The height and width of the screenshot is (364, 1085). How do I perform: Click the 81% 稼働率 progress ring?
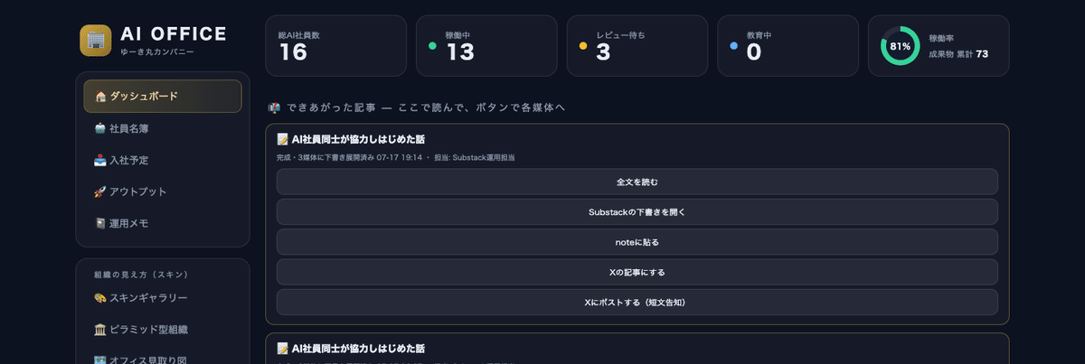tap(900, 46)
